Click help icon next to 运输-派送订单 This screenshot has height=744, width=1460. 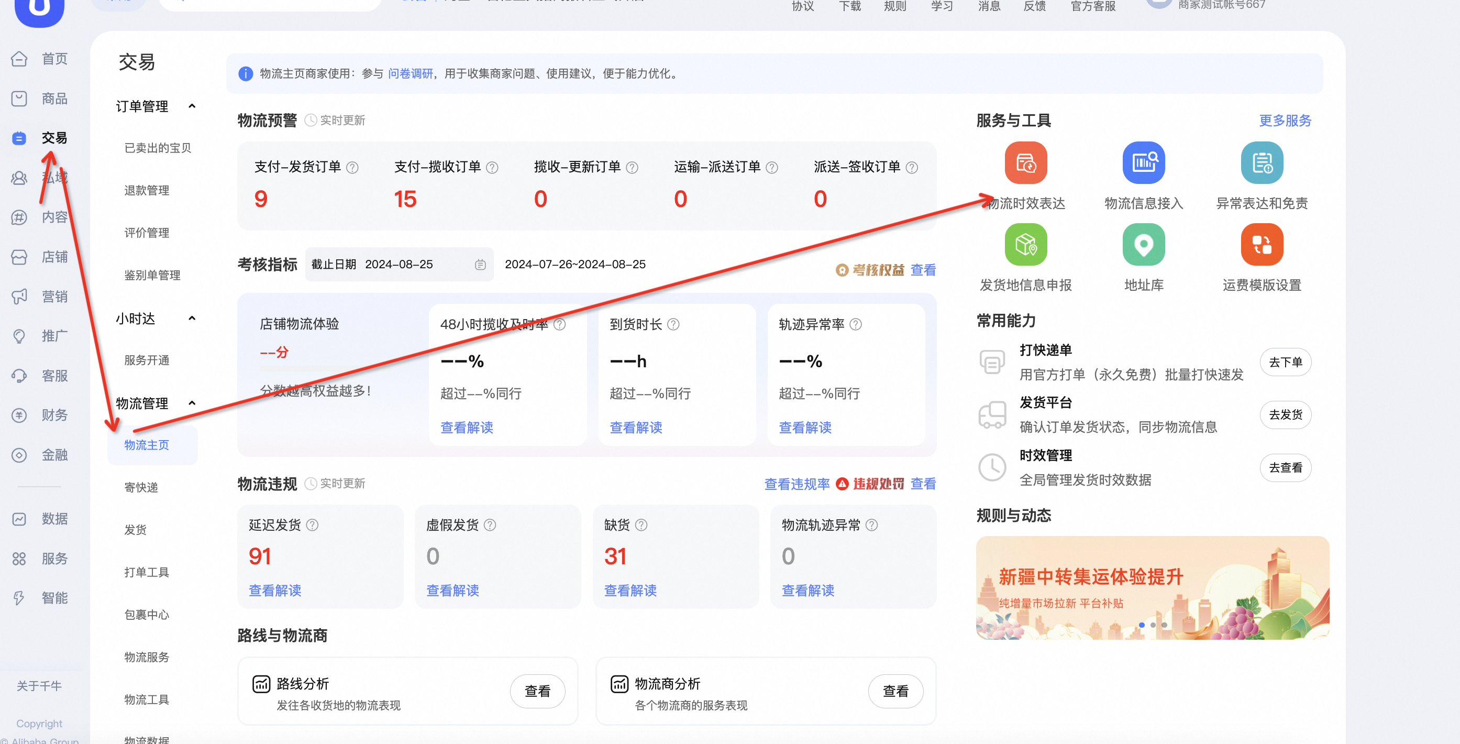tap(771, 168)
